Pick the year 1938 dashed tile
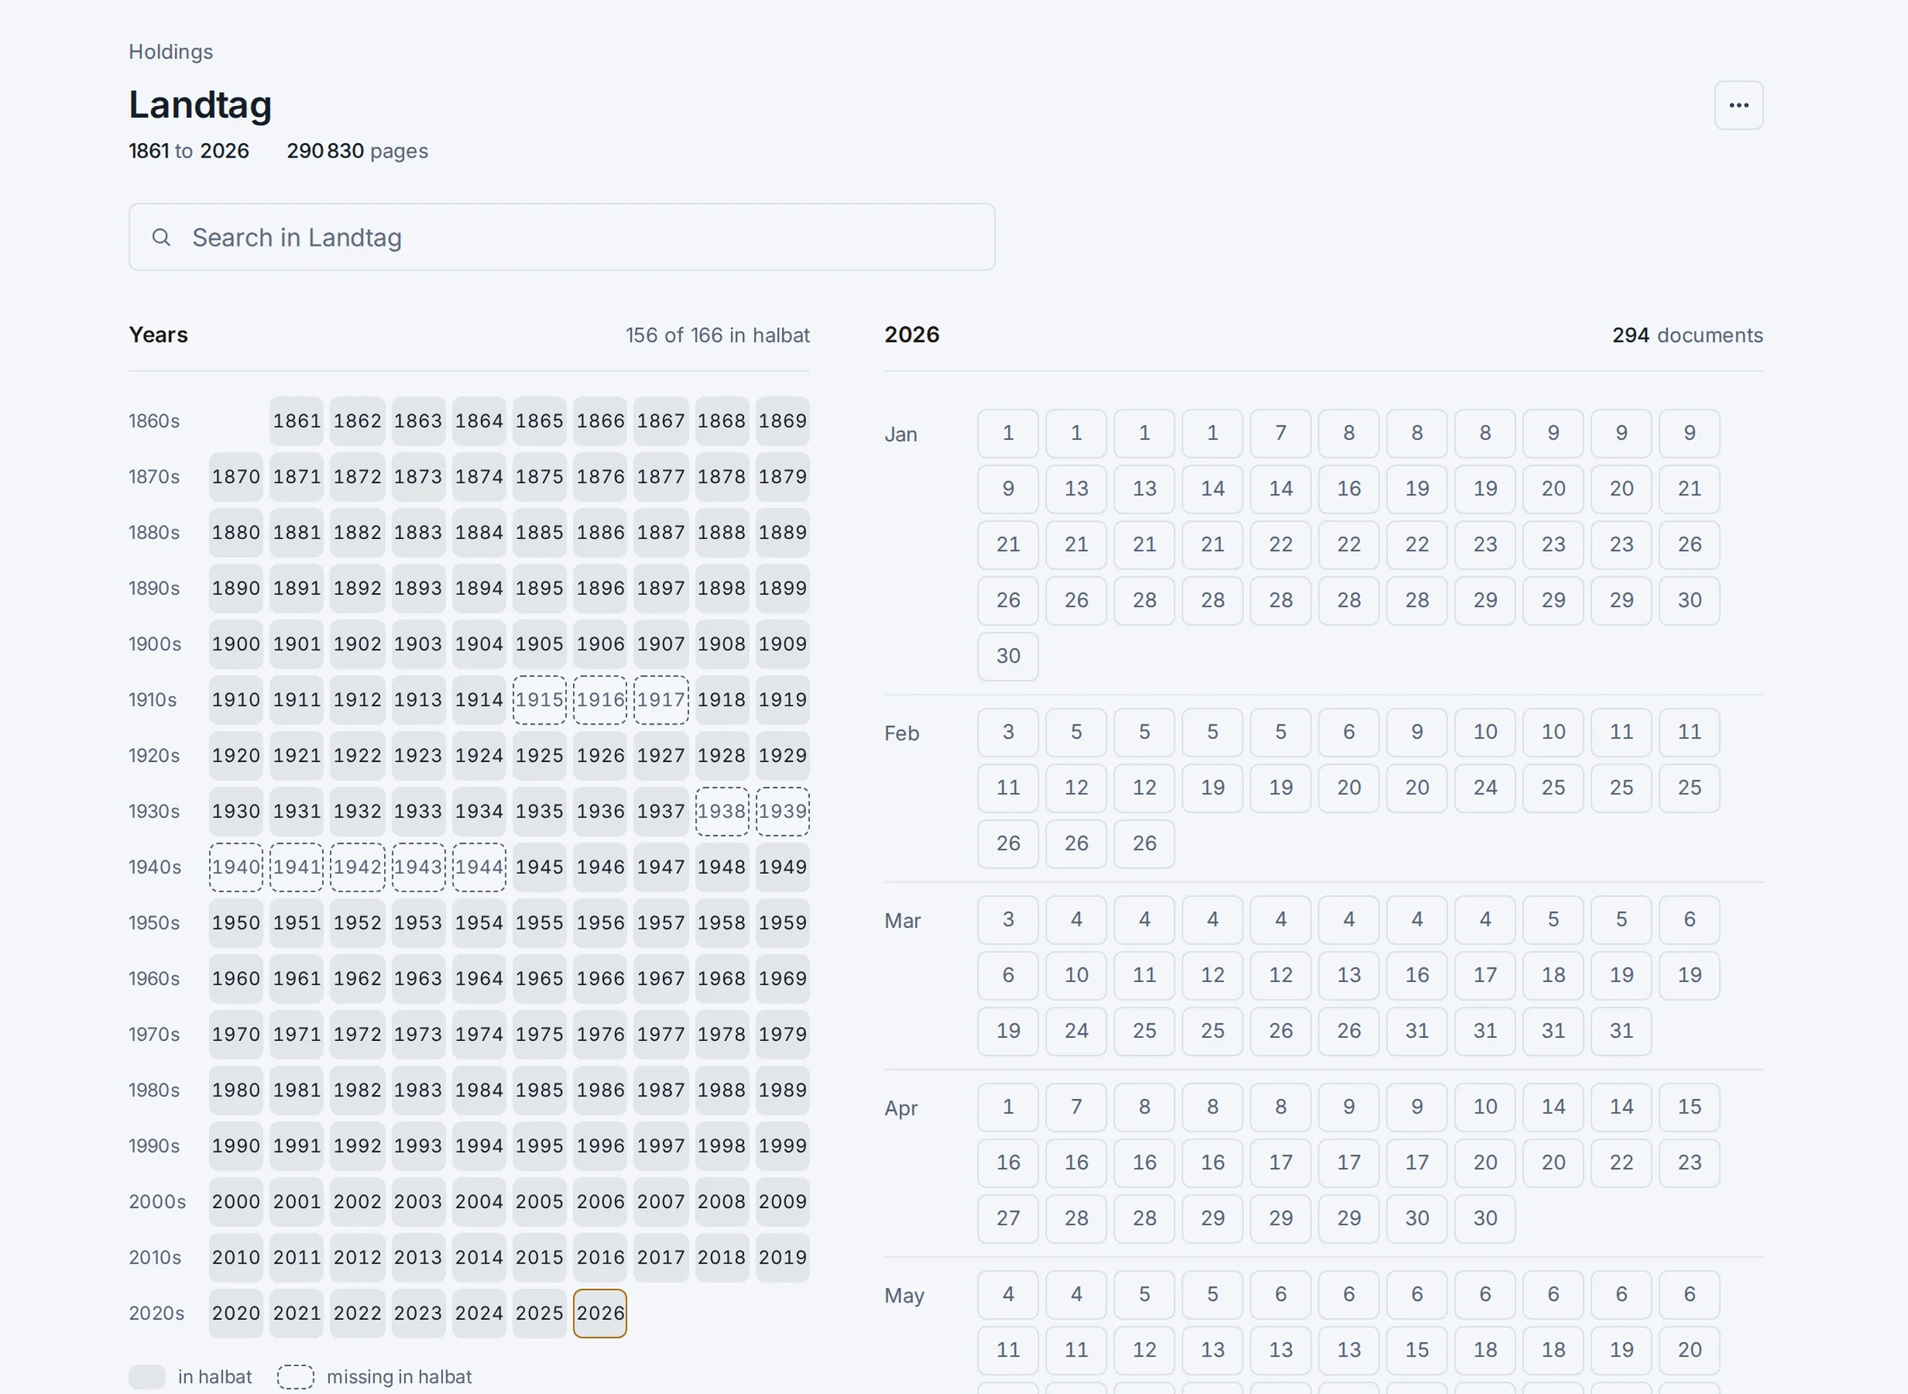The width and height of the screenshot is (1908, 1394). pos(721,811)
